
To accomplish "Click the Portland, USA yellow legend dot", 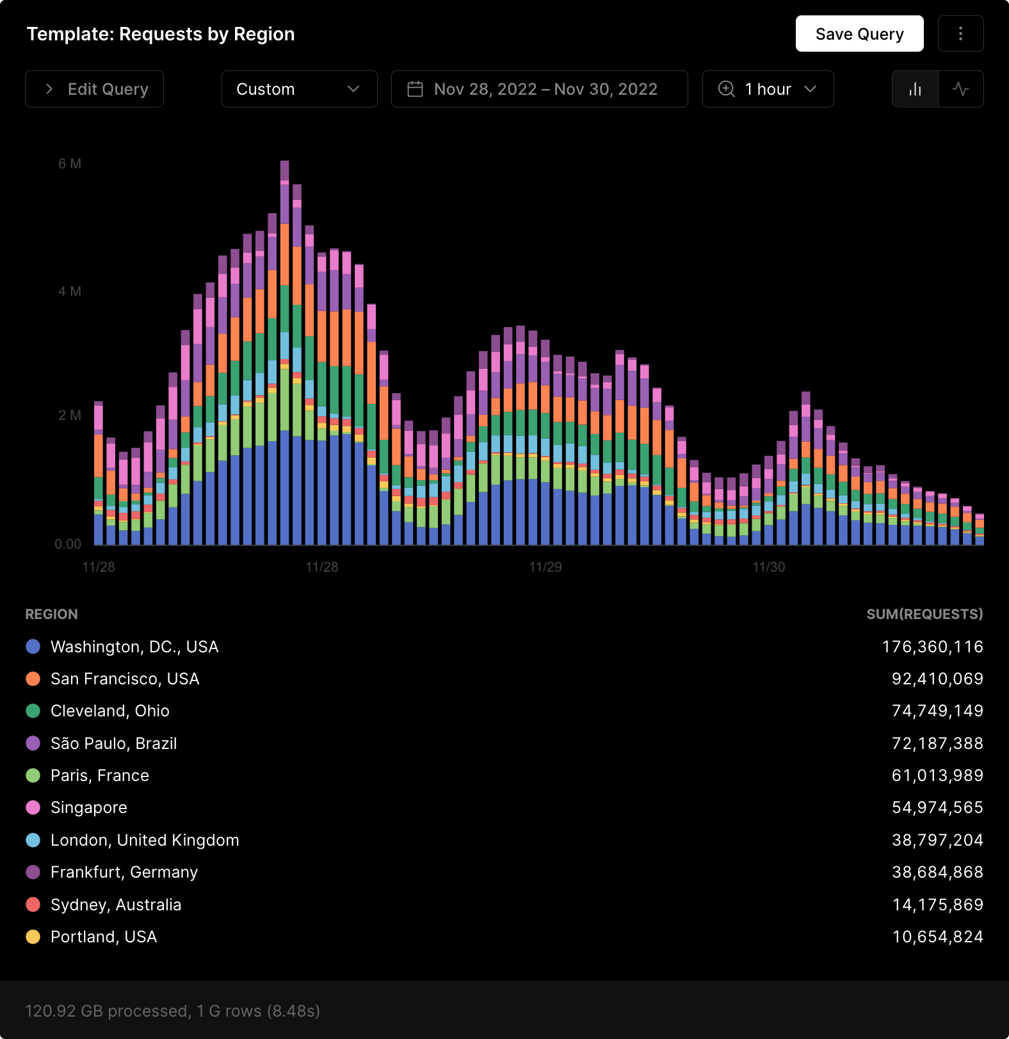I will point(33,937).
